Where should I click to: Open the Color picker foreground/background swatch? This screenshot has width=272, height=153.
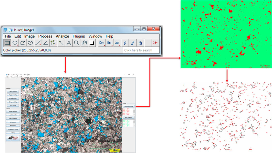pyautogui.click(x=92, y=43)
